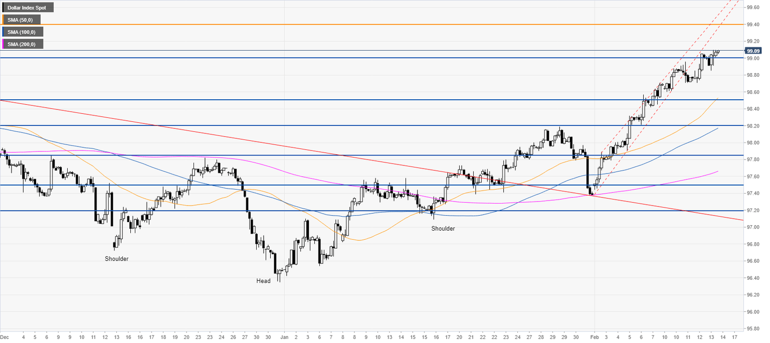Click the Jan label on time axis
The width and height of the screenshot is (770, 343).
[284, 337]
